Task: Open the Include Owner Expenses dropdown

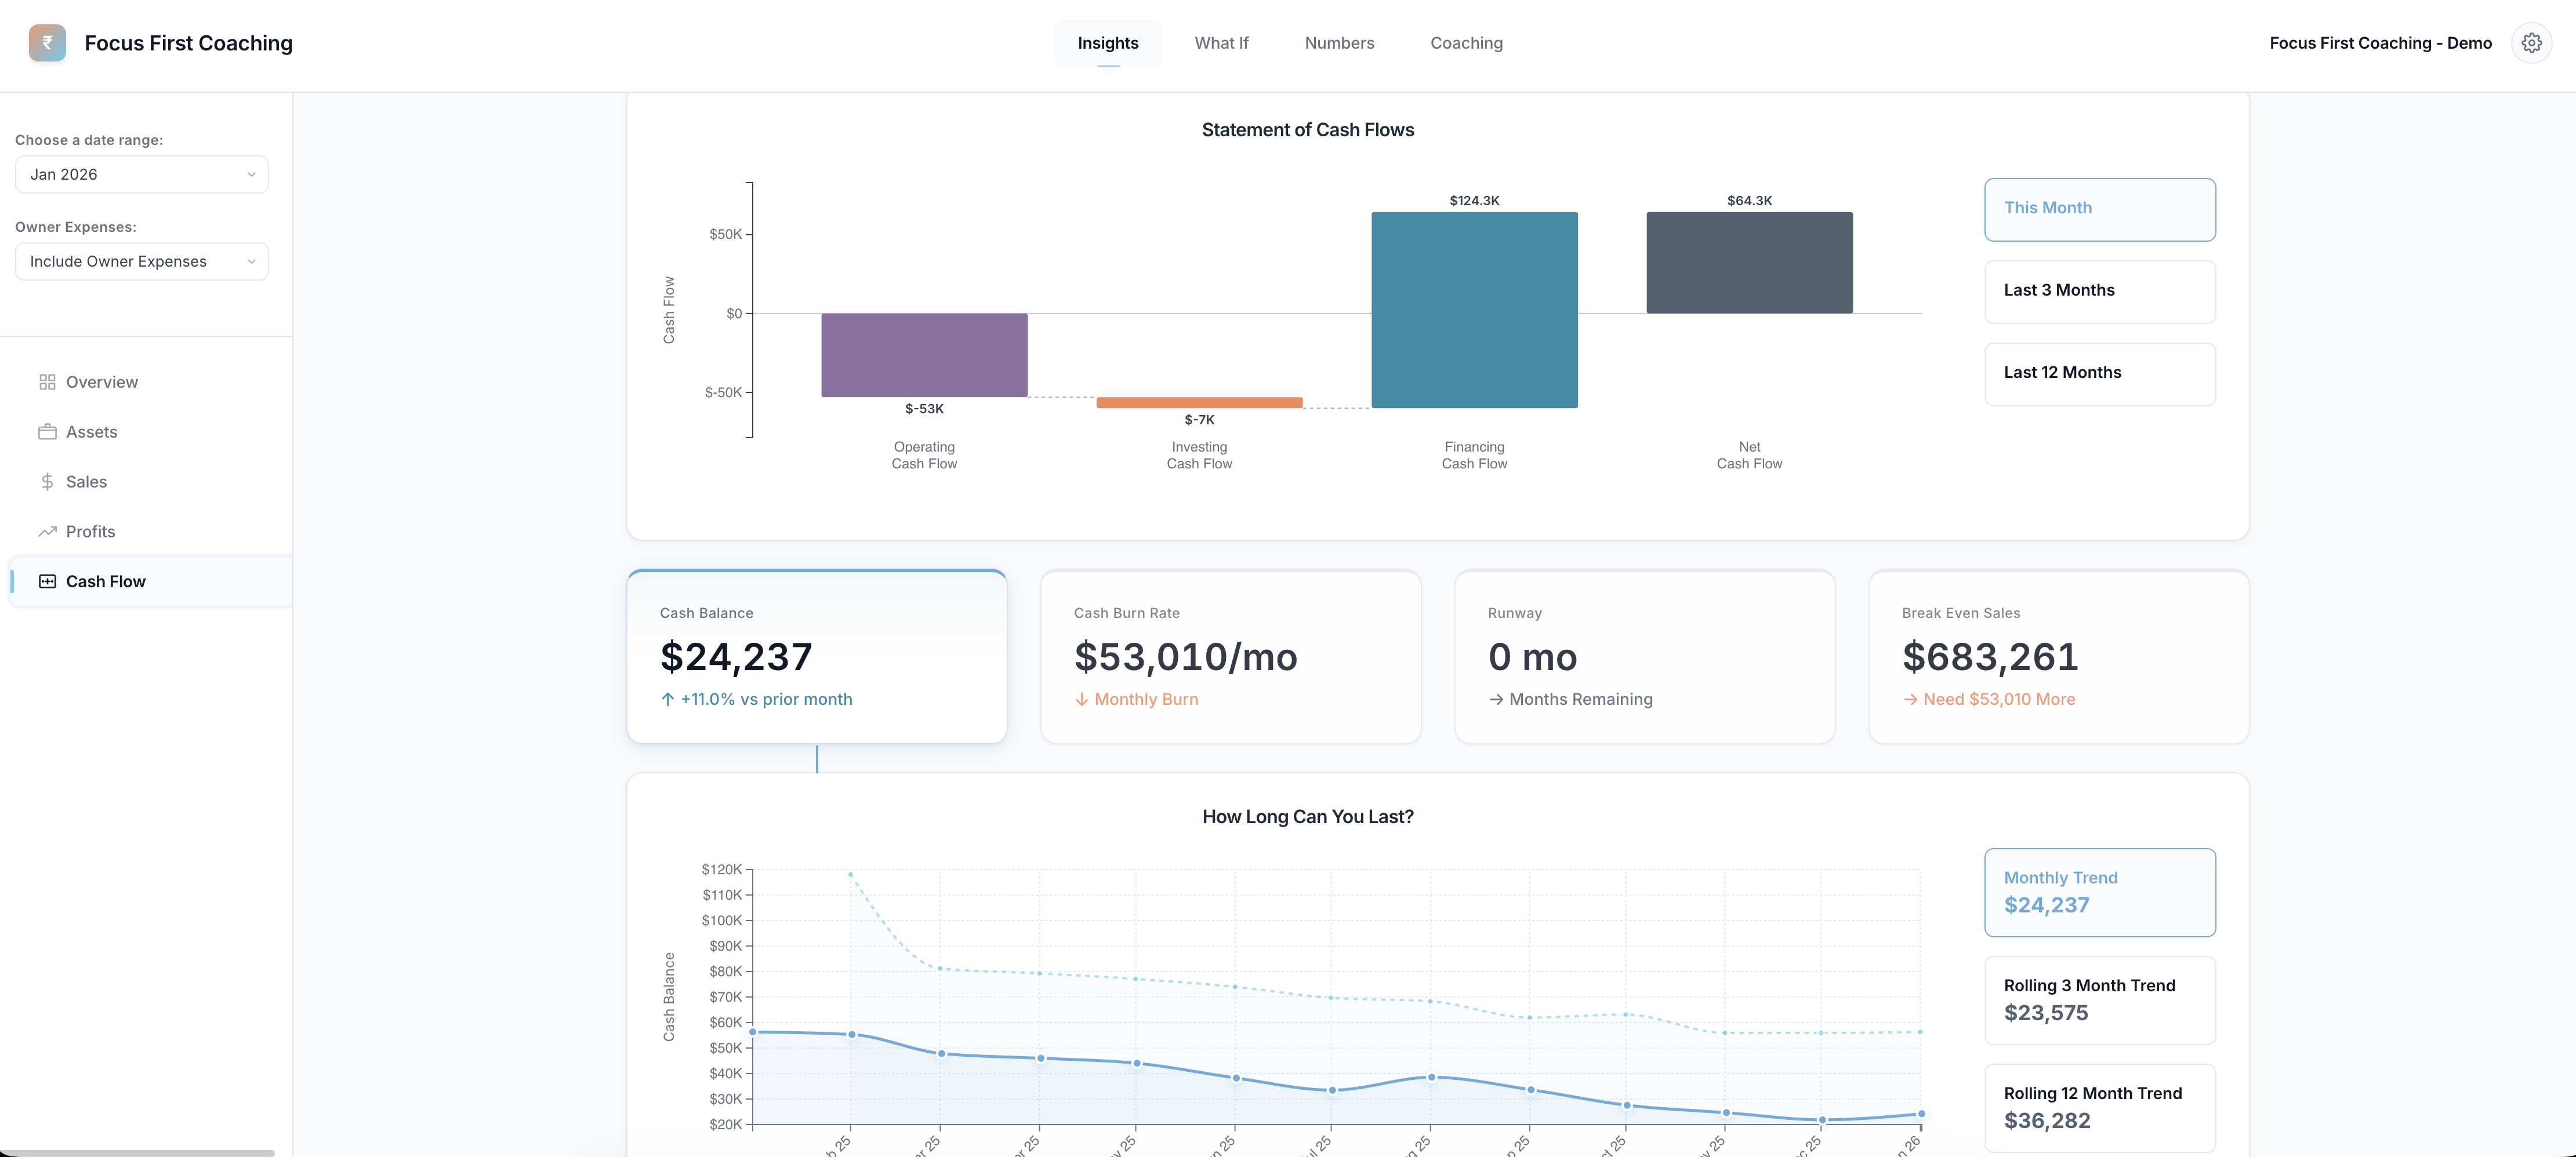Action: [x=141, y=261]
